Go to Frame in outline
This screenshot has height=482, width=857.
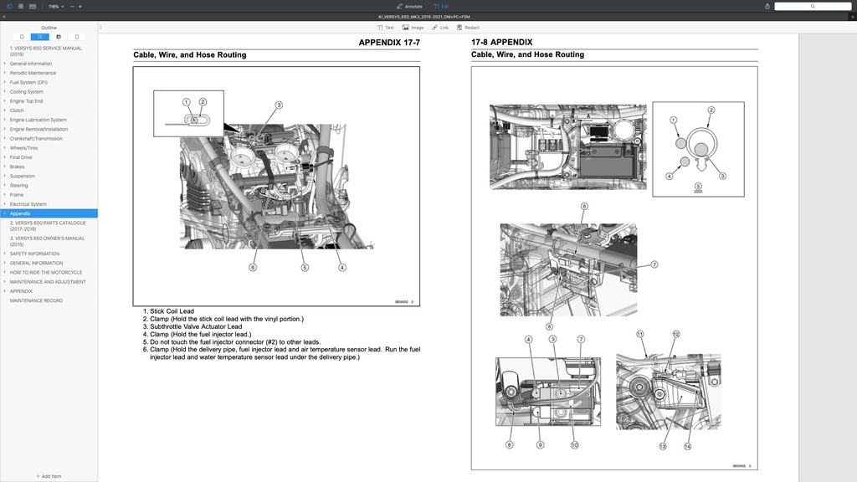coord(17,194)
